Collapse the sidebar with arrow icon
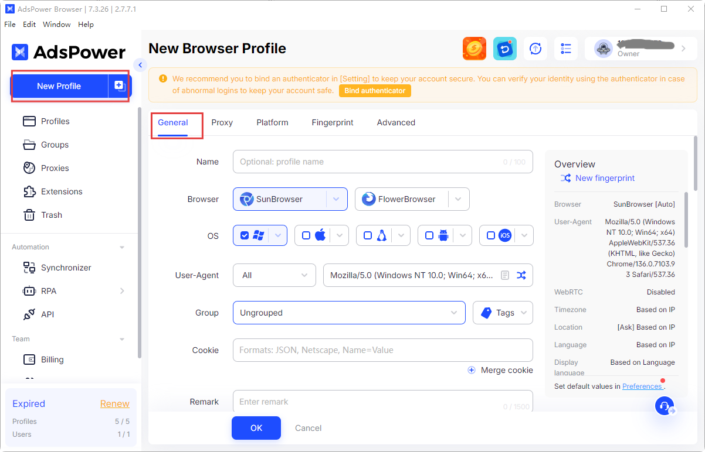The width and height of the screenshot is (705, 452). click(140, 64)
